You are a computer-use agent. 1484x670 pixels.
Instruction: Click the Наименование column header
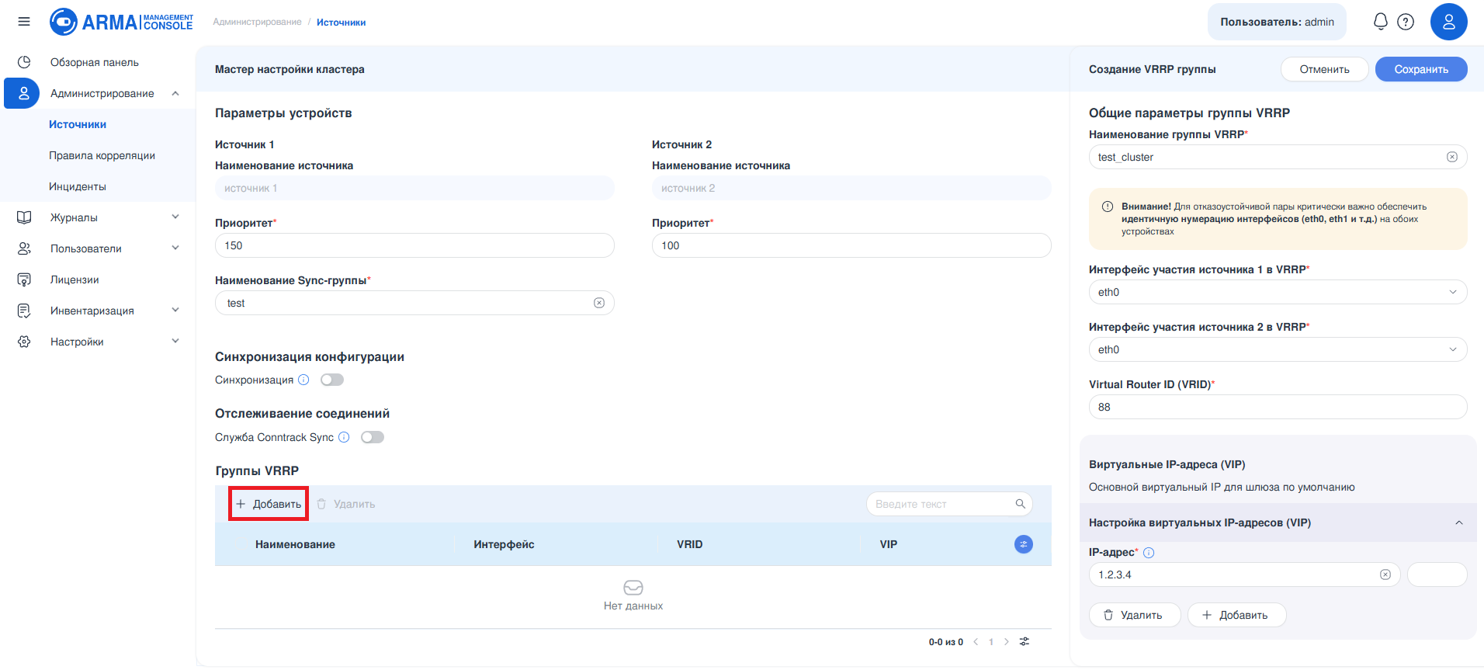(x=295, y=544)
